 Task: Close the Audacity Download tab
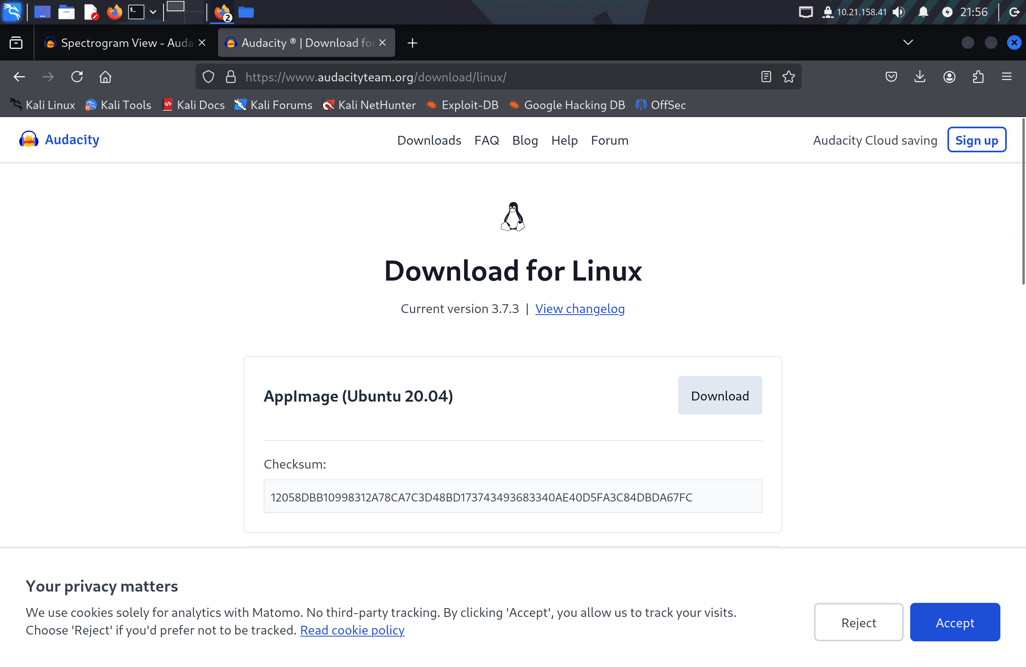pos(382,42)
